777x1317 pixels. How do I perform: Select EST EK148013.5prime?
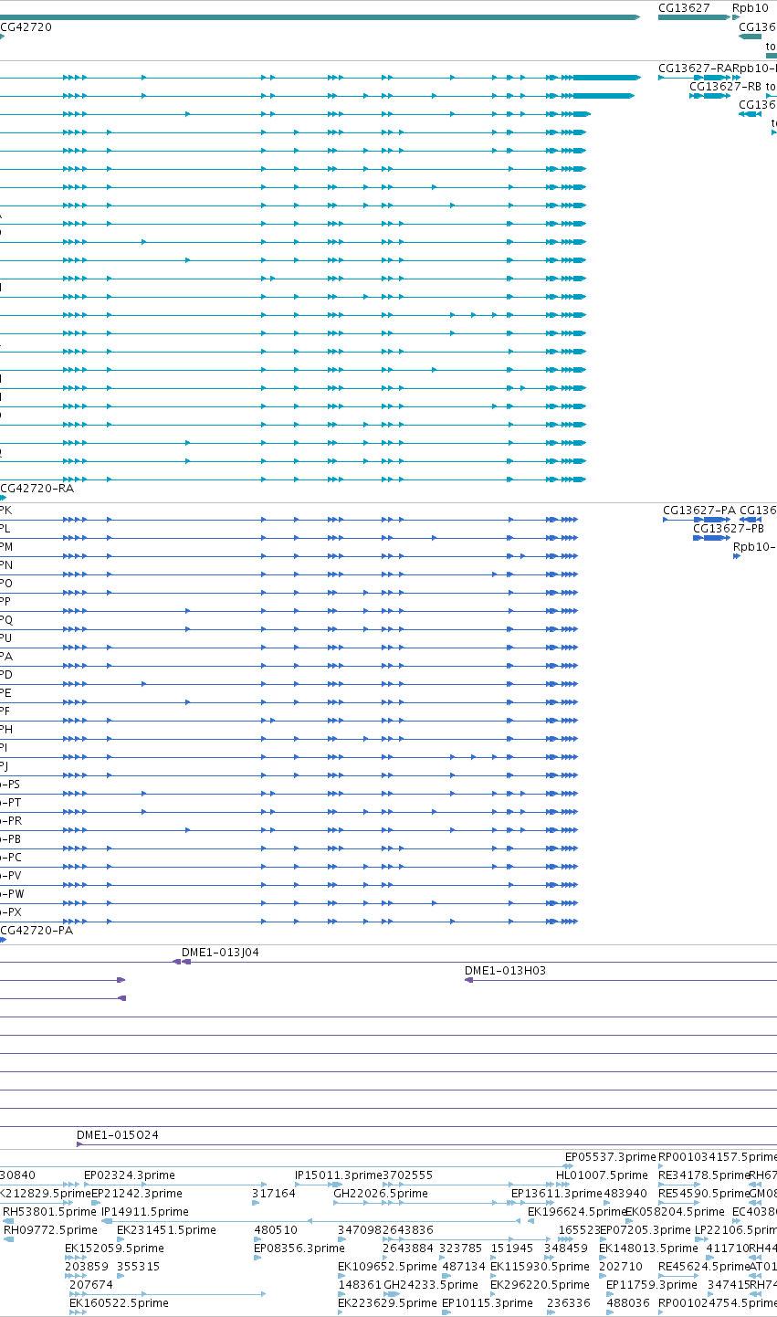[x=648, y=1249]
